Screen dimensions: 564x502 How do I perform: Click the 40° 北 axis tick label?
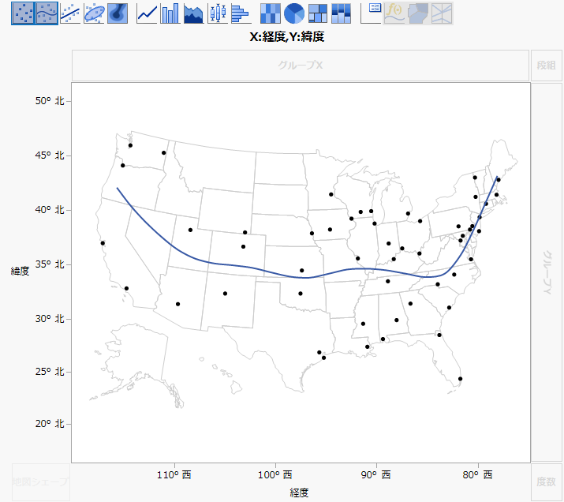pyautogui.click(x=50, y=210)
